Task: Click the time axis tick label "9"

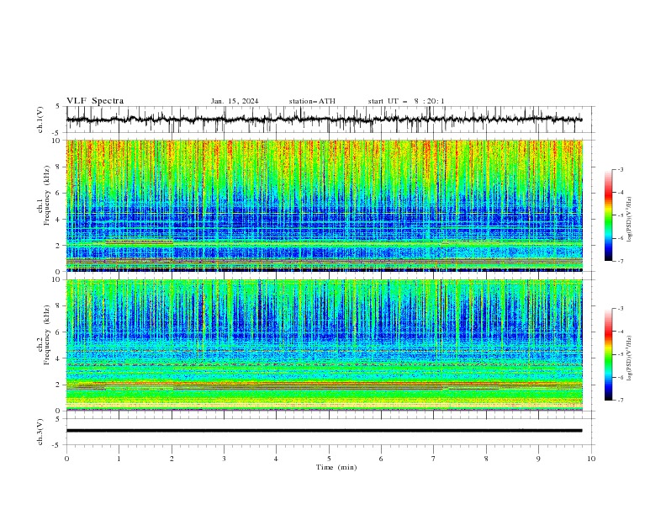Action: coord(538,459)
